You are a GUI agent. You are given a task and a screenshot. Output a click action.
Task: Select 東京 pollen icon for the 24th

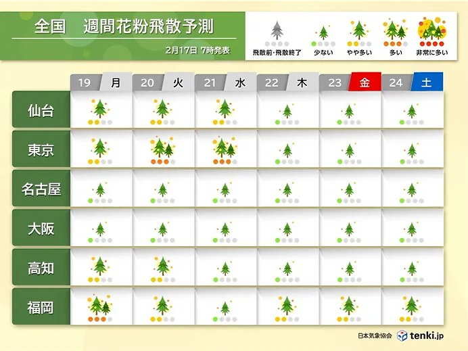point(412,151)
